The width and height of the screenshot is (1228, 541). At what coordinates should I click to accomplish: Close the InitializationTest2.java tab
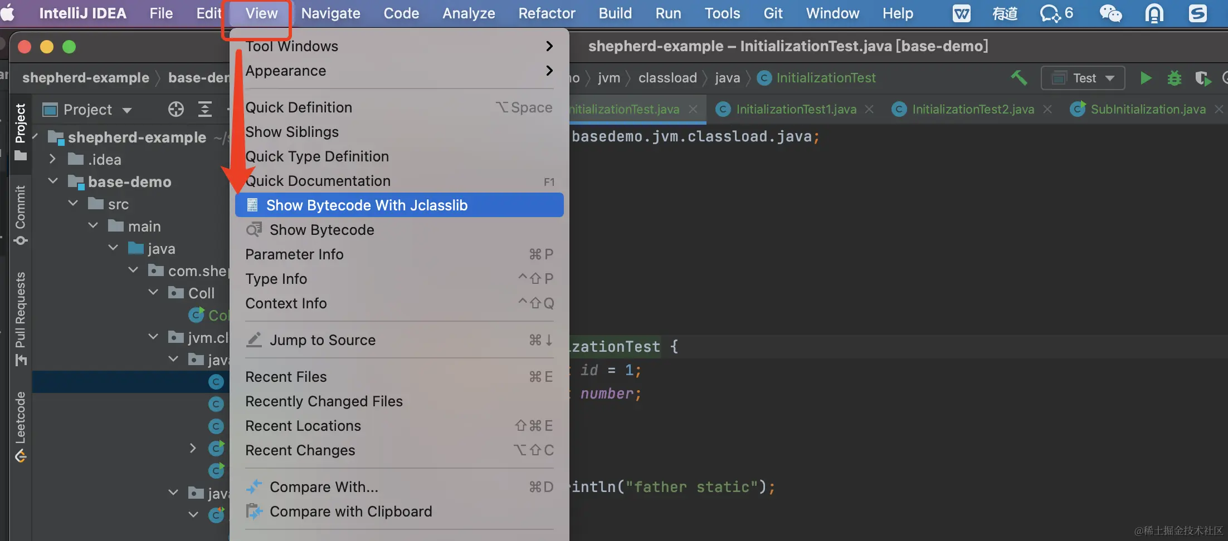pyautogui.click(x=1047, y=109)
